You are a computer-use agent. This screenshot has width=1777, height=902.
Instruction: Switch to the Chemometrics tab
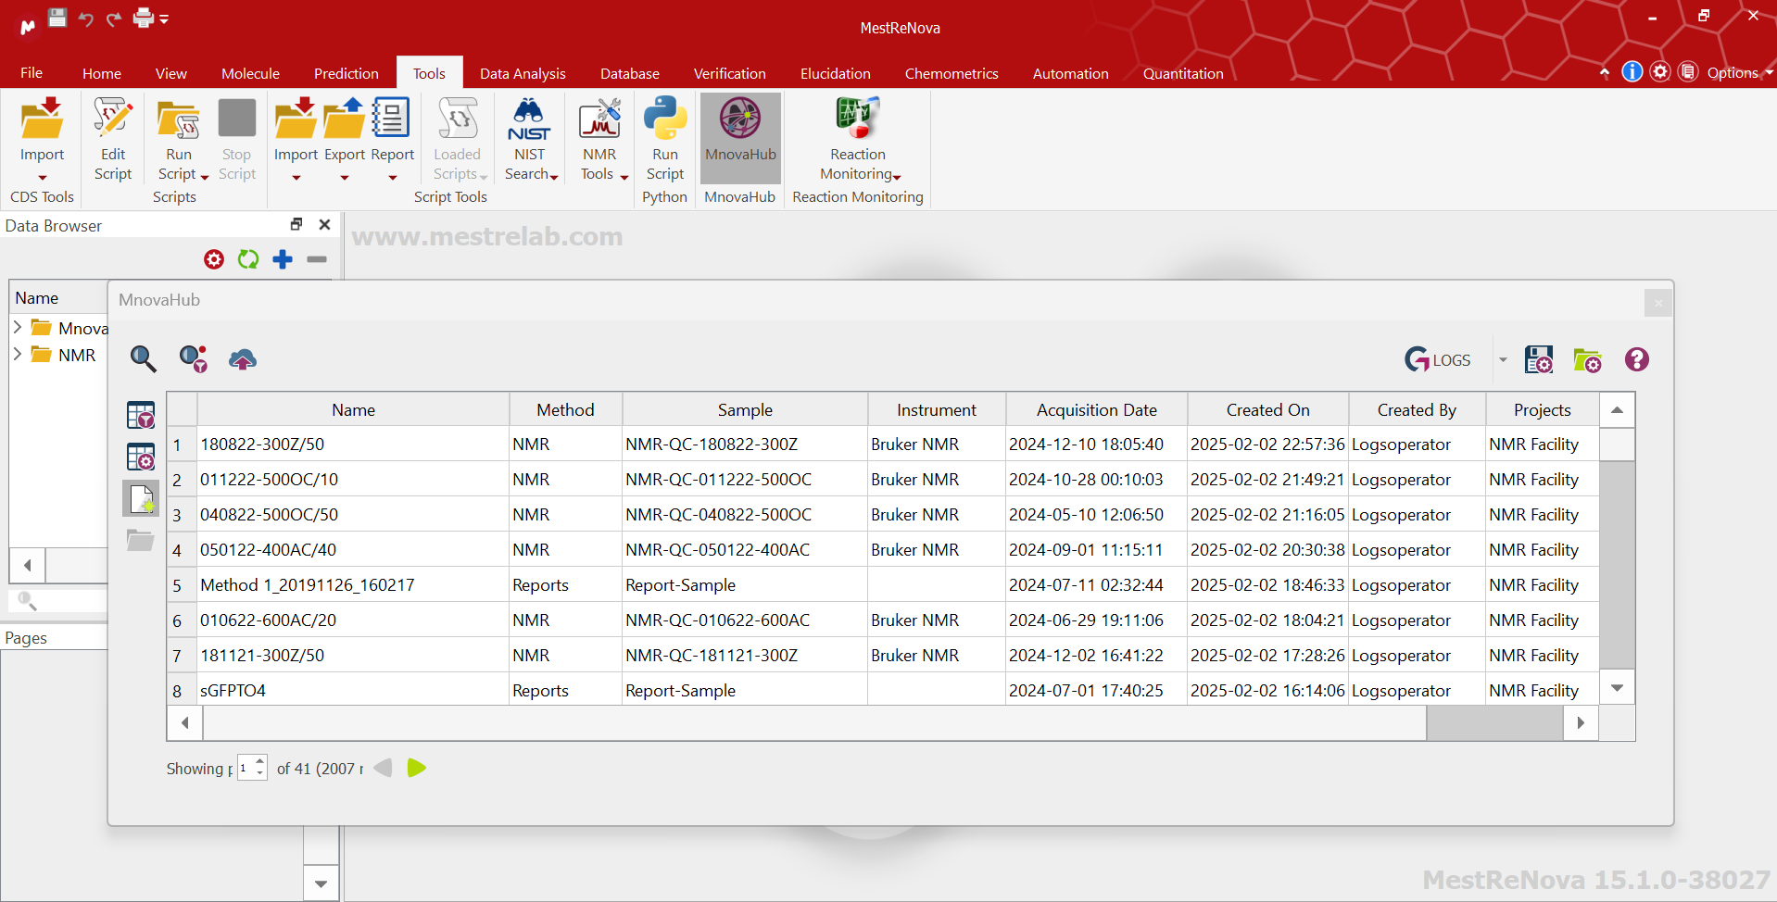(x=952, y=73)
